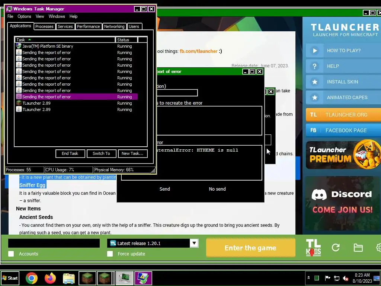This screenshot has width=381, height=286.
Task: Click the FB icon beside Facebook Page
Action: (313, 130)
